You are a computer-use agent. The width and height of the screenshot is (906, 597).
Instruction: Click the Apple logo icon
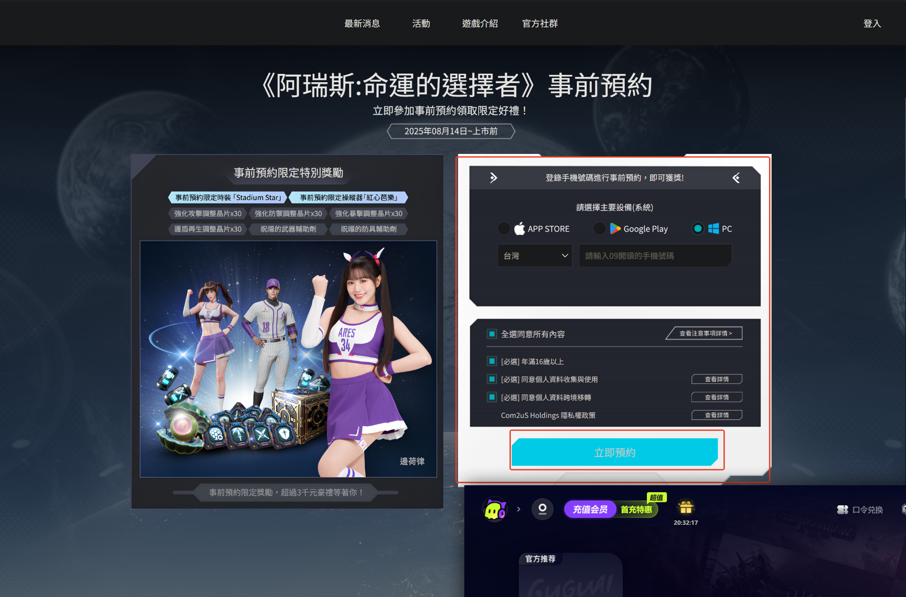520,228
